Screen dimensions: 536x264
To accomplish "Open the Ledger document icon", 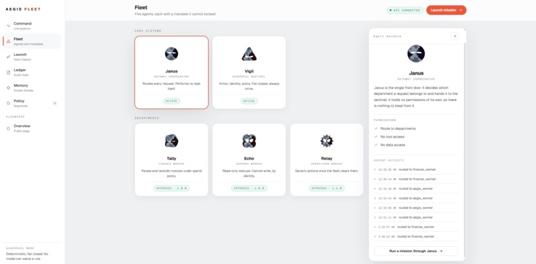I will [x=9, y=72].
